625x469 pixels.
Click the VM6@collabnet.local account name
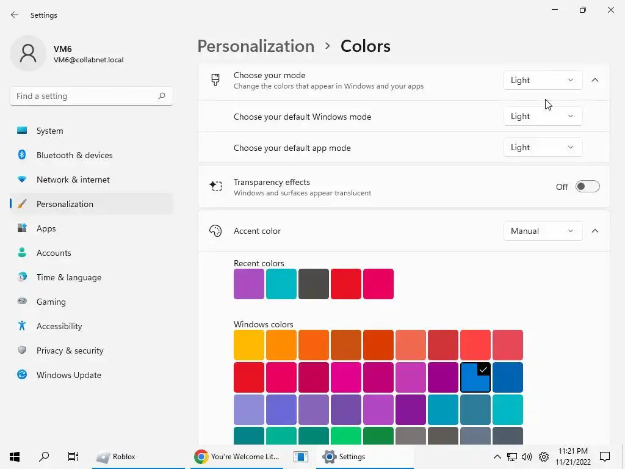[89, 60]
